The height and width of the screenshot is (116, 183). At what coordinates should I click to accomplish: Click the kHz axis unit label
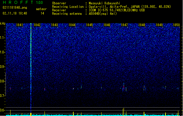(3, 23)
